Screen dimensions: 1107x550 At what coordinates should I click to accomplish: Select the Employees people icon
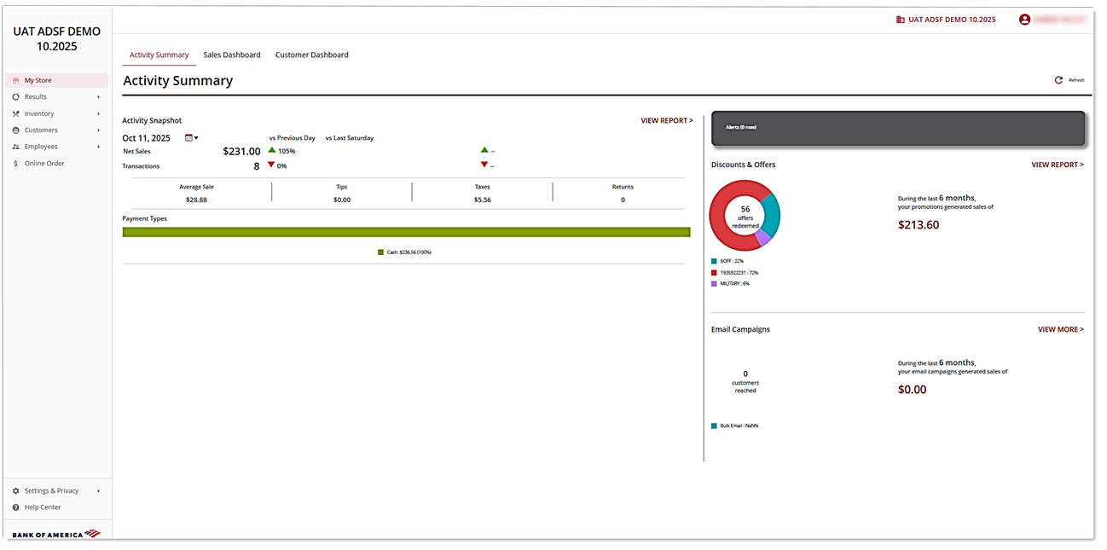14,146
